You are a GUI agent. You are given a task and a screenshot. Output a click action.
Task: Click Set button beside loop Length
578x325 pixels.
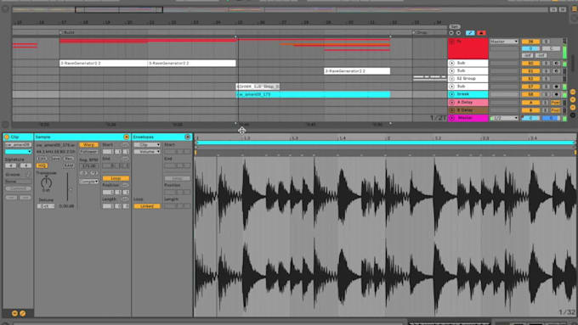coord(125,199)
